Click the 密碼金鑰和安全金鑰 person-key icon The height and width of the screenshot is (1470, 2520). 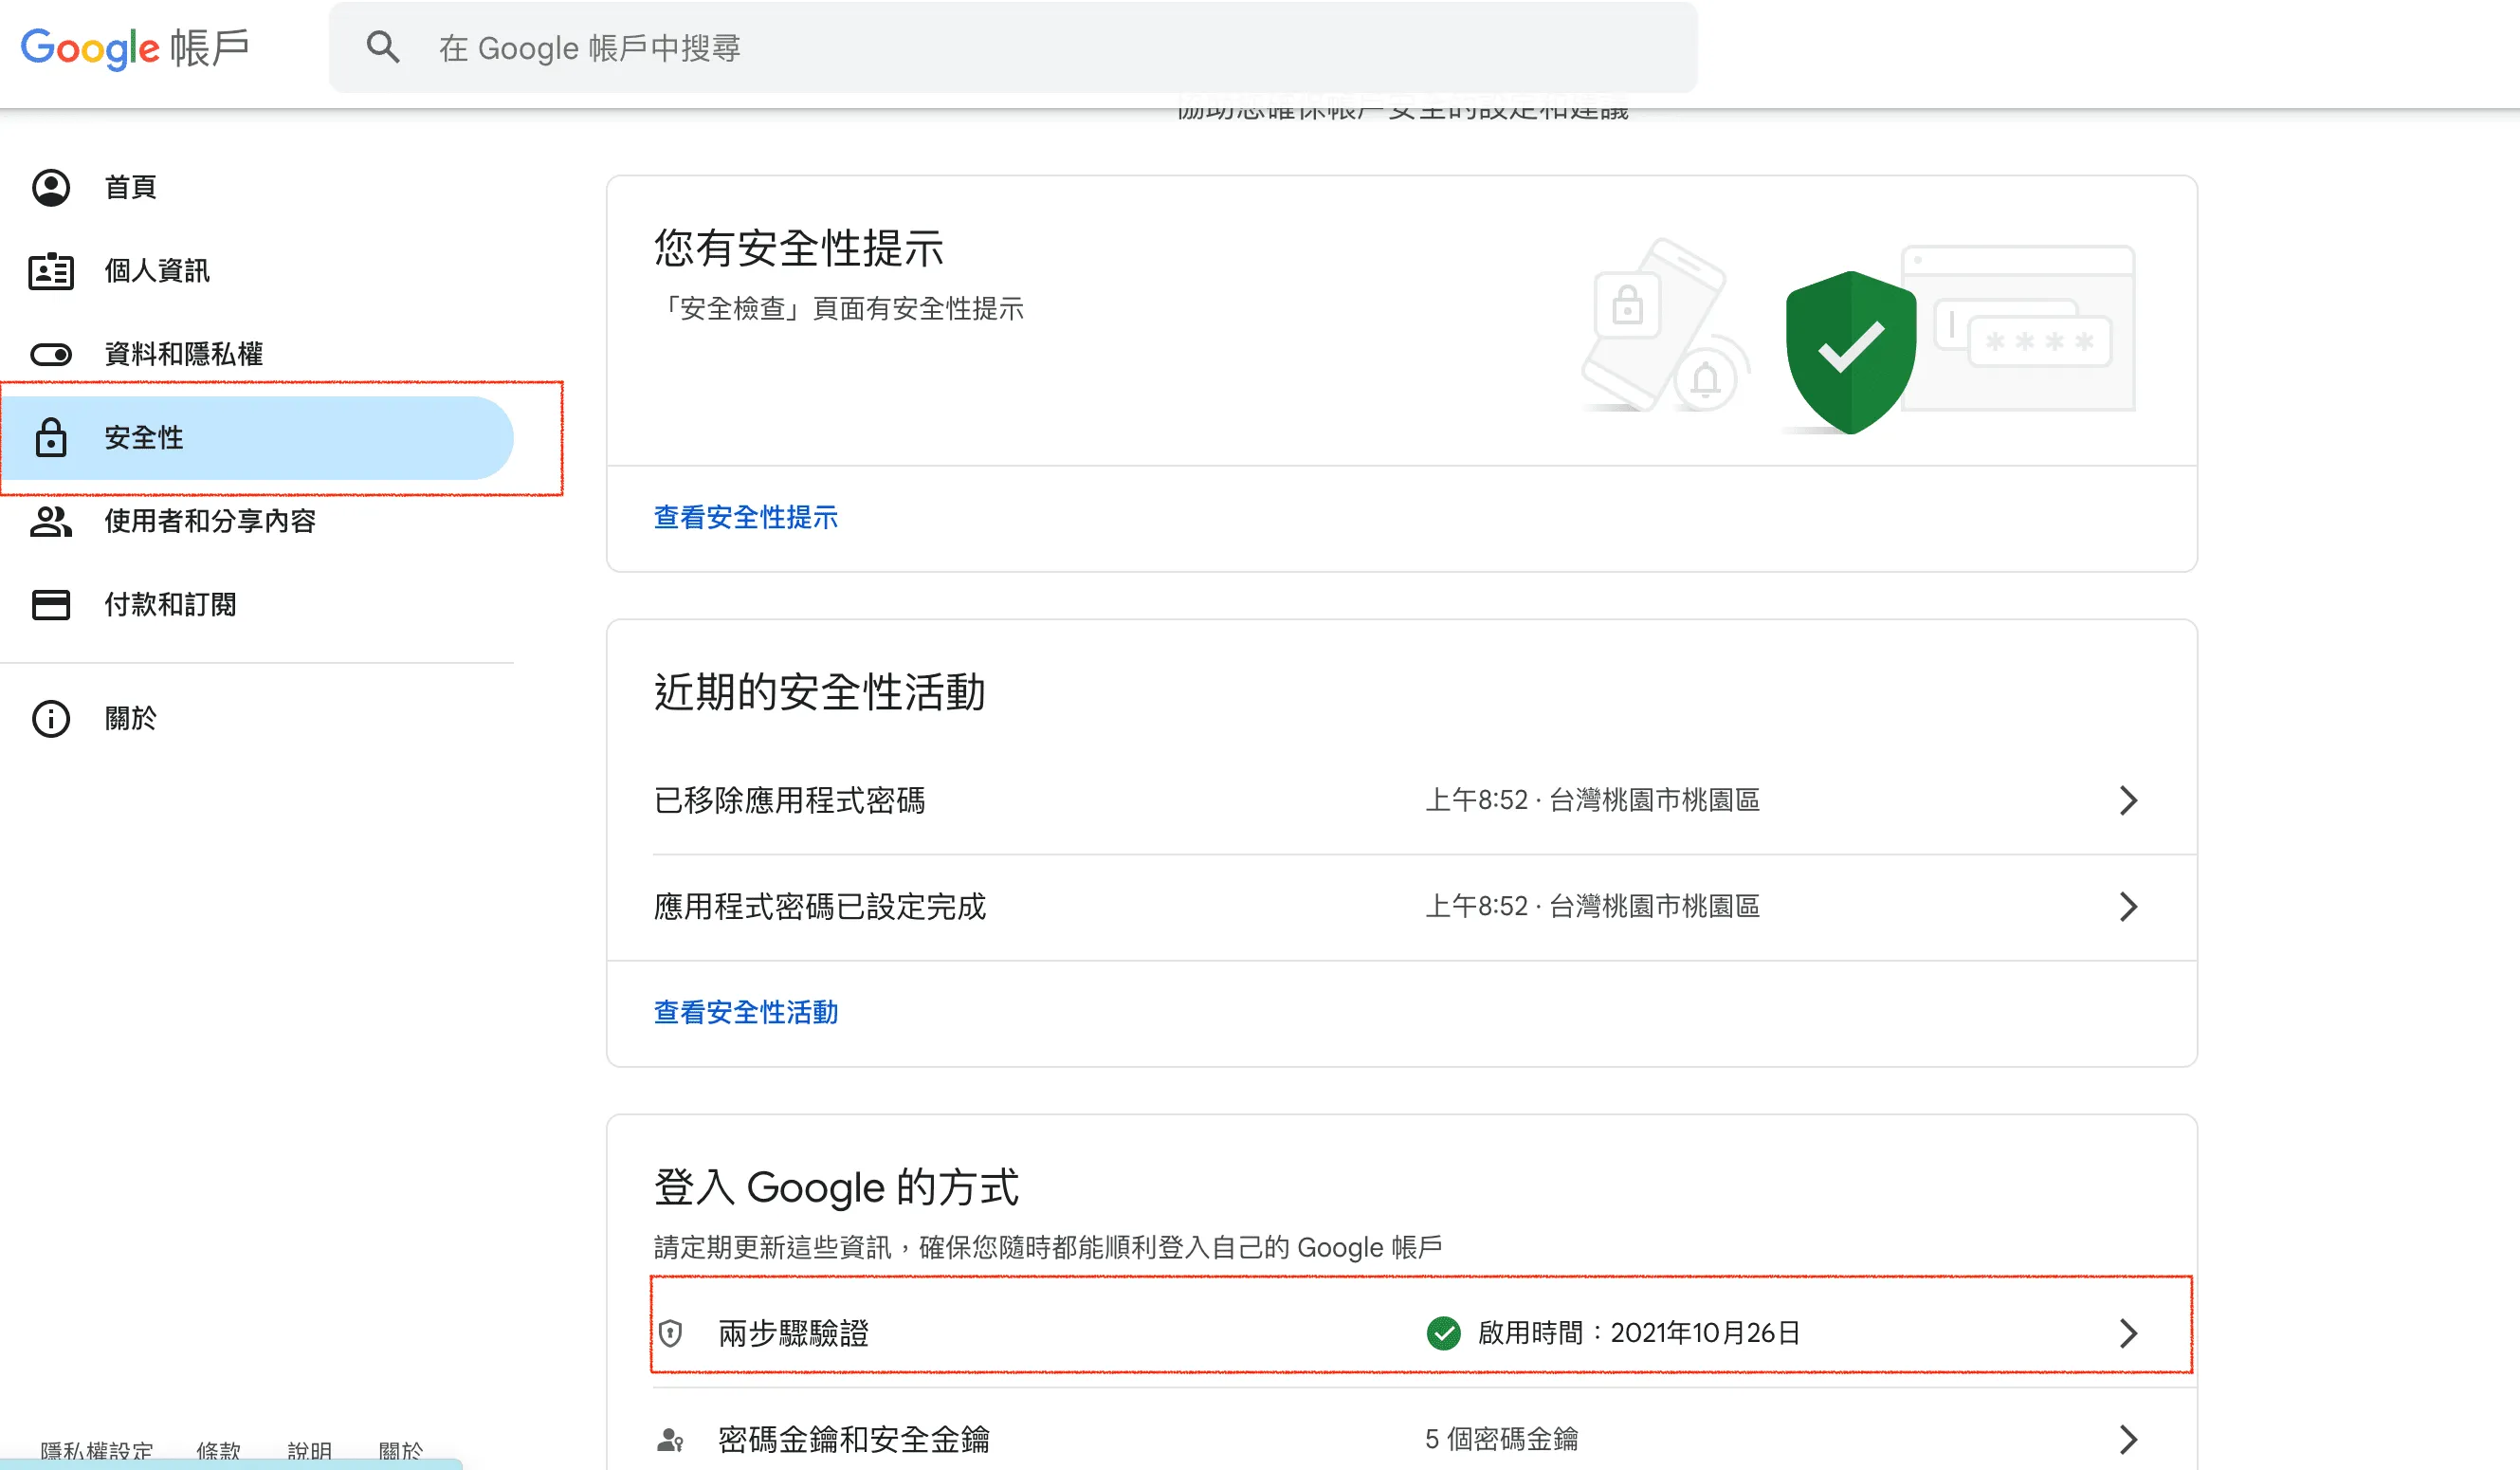671,1440
